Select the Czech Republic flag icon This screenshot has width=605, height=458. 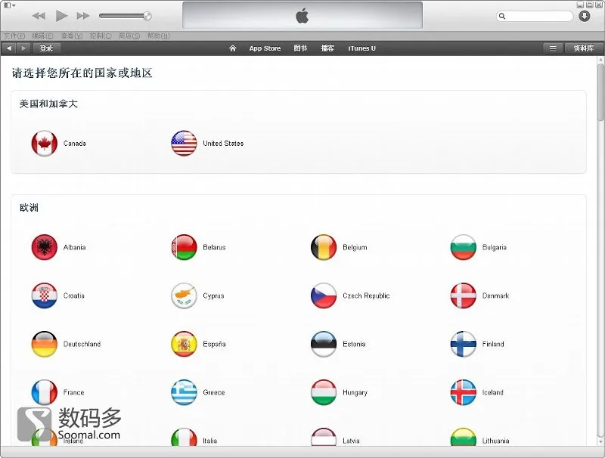pos(324,296)
